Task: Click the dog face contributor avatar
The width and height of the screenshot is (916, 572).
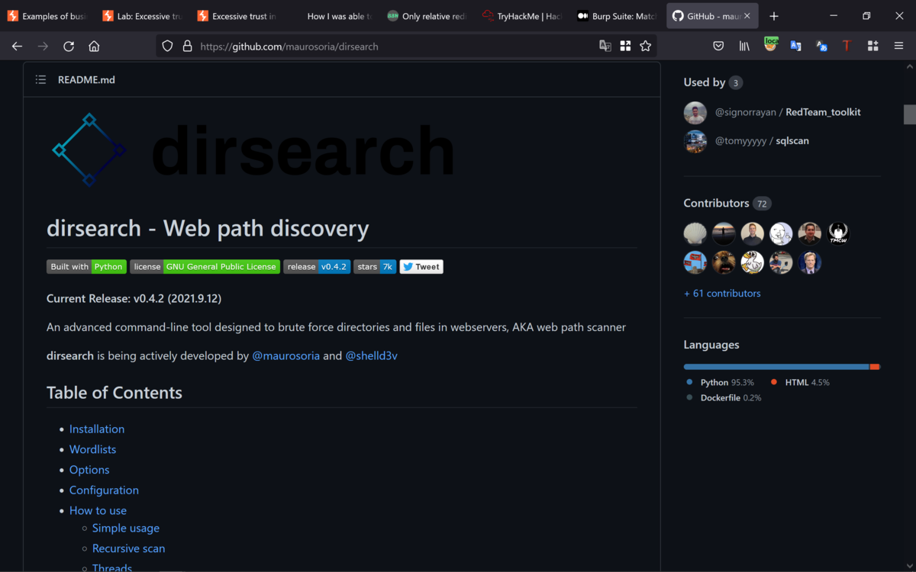Action: coord(724,262)
